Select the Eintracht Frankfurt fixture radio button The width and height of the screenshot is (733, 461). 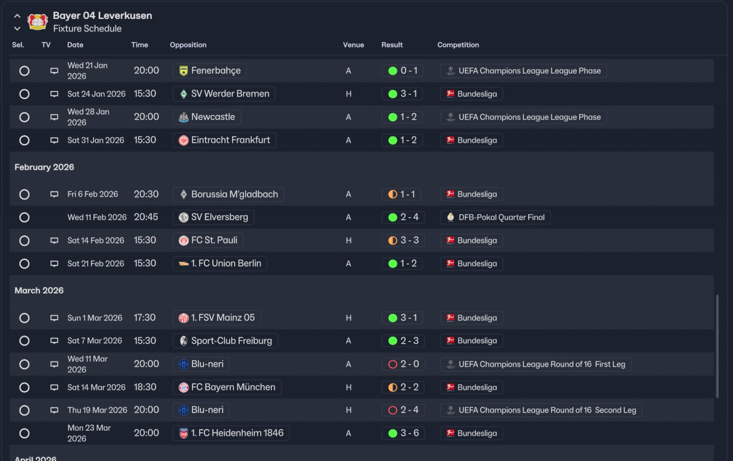click(24, 140)
